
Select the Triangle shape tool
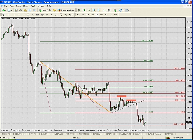click(52, 15)
